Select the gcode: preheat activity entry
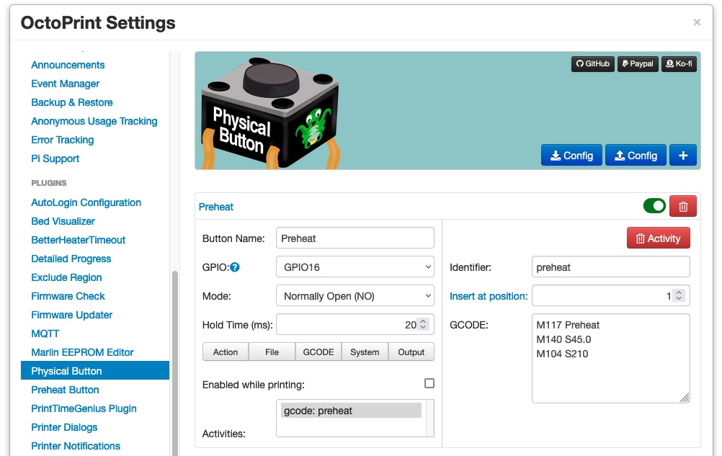The image size is (722, 456). pos(351,411)
